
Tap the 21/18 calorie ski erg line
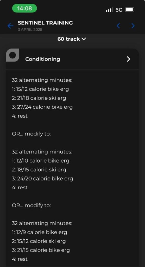coord(39,98)
